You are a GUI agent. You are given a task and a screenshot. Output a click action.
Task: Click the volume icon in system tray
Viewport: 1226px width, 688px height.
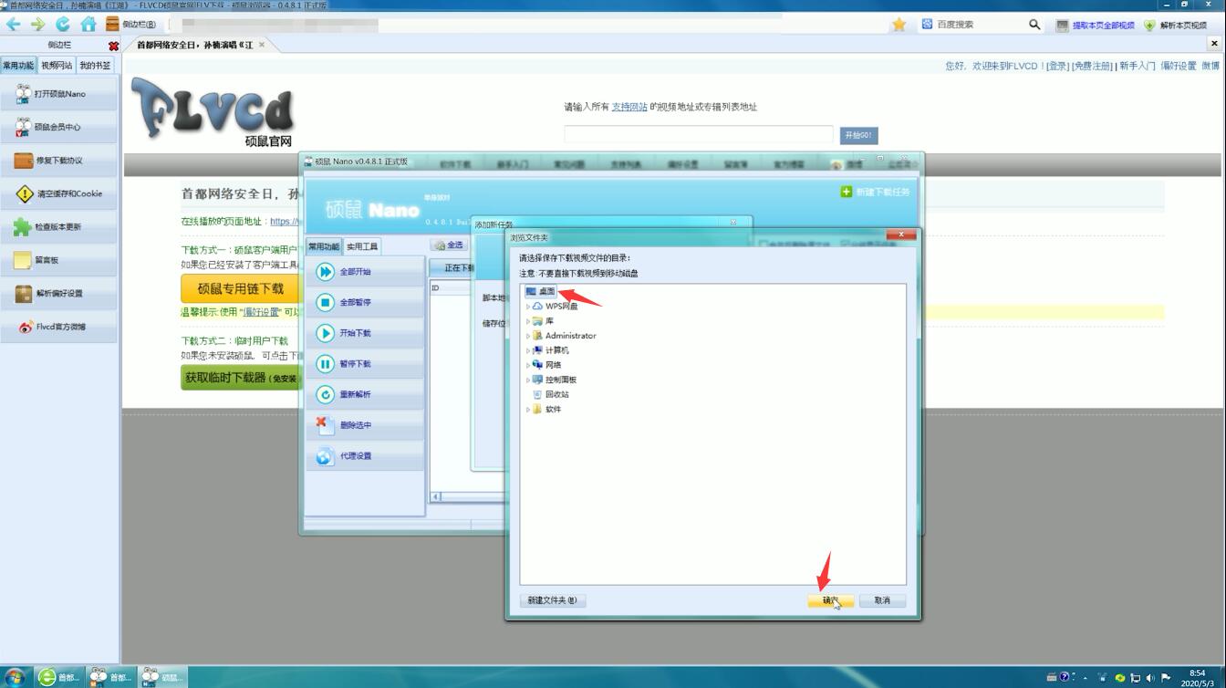coord(1150,678)
